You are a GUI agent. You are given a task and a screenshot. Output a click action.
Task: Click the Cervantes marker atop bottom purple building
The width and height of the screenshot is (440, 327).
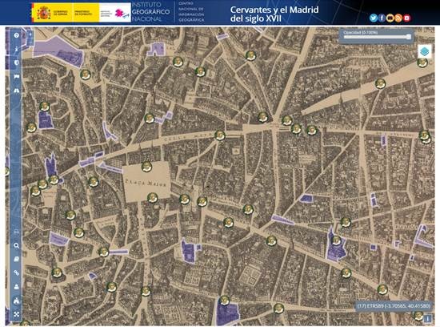click(224, 301)
